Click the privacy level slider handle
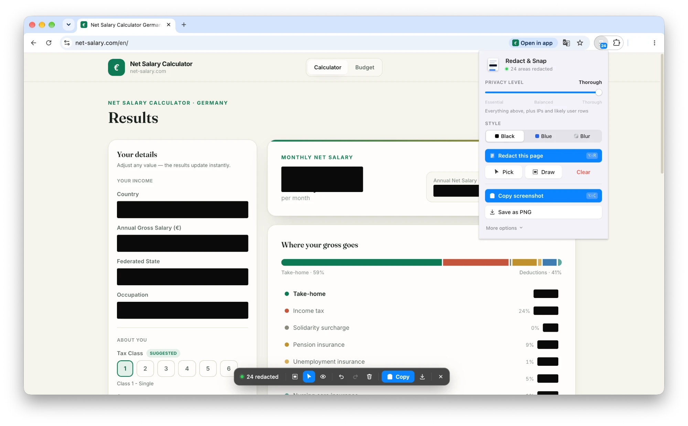The image size is (688, 426). pyautogui.click(x=599, y=92)
